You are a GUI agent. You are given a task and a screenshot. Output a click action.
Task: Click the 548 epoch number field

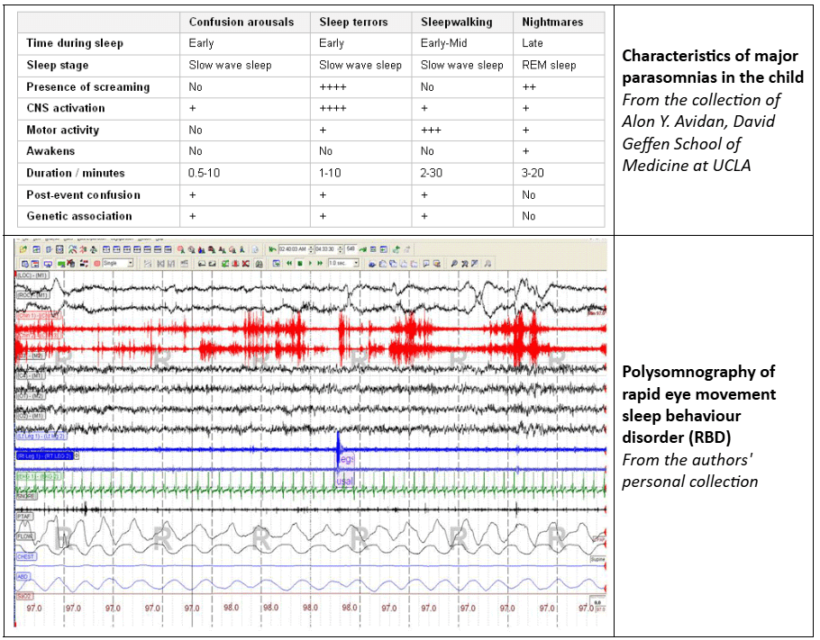point(351,248)
